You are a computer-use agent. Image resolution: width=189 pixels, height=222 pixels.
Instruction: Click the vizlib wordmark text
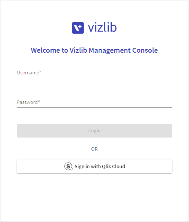coord(102,27)
